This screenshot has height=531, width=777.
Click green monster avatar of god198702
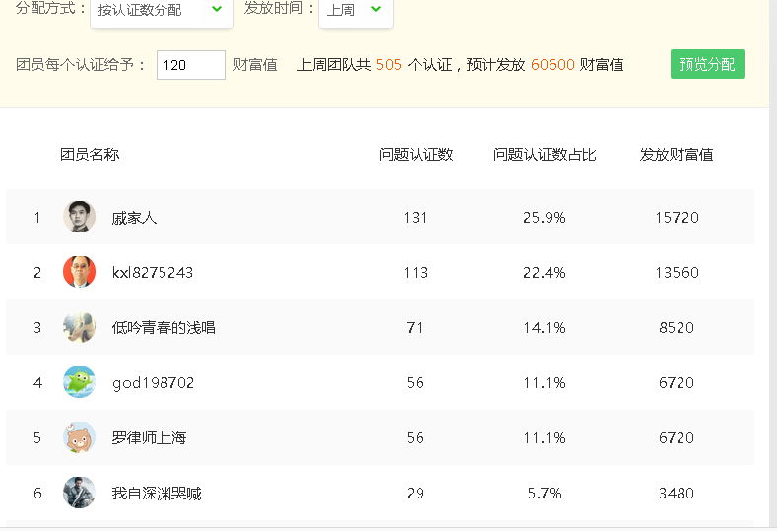click(80, 382)
